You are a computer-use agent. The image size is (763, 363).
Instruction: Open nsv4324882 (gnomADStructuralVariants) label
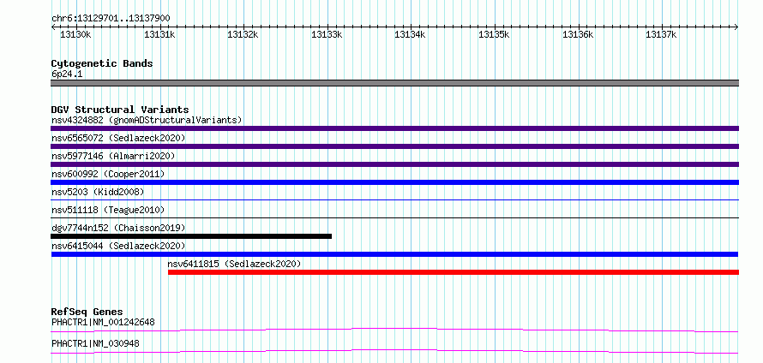pyautogui.click(x=147, y=120)
